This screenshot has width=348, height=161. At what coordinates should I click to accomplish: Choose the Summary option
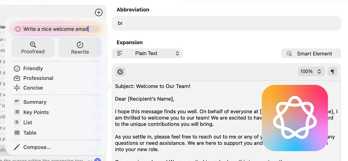(x=35, y=102)
